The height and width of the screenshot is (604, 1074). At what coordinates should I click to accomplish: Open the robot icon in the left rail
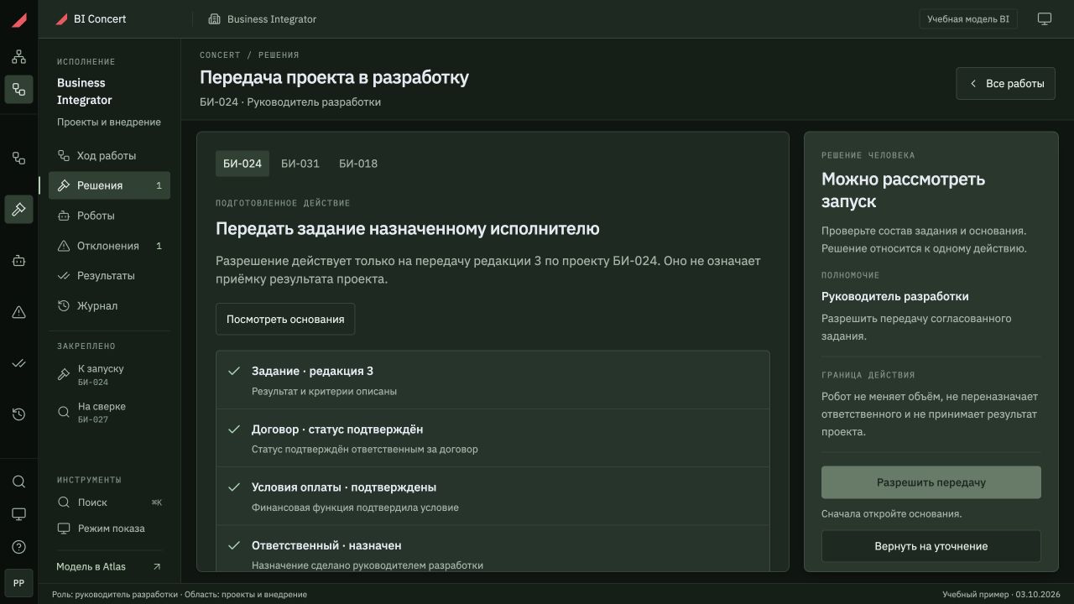click(x=18, y=261)
